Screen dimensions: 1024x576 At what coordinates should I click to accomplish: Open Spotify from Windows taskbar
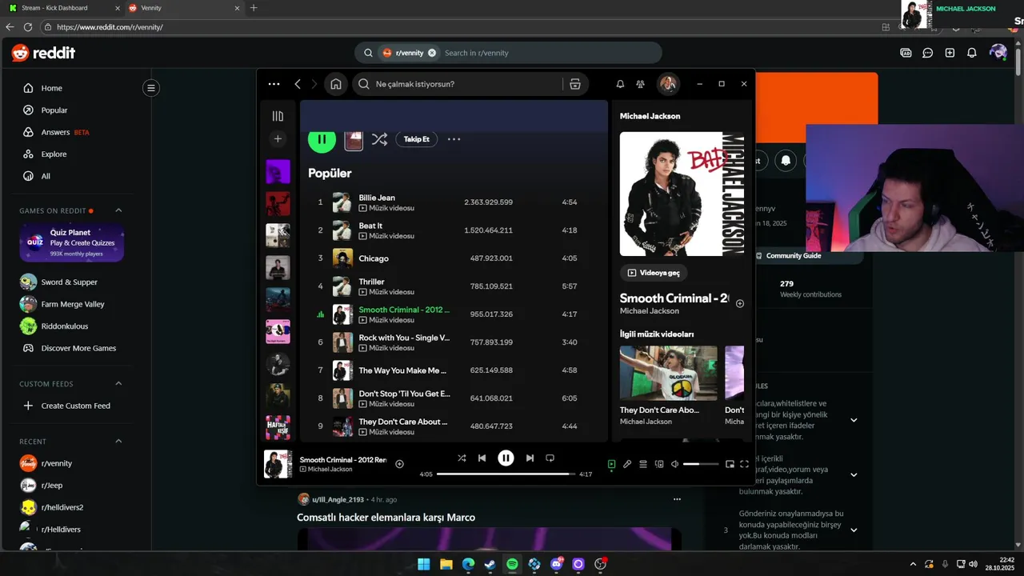(x=512, y=564)
